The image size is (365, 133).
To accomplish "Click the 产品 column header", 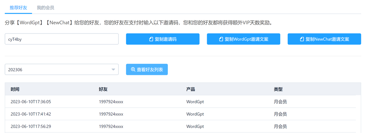I will point(191,89).
